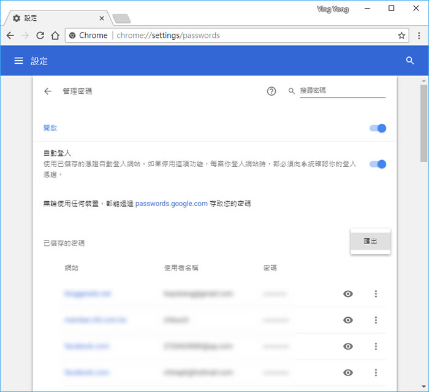The width and height of the screenshot is (429, 392).
Task: Select 匯出 from the popup menu
Action: [x=370, y=241]
